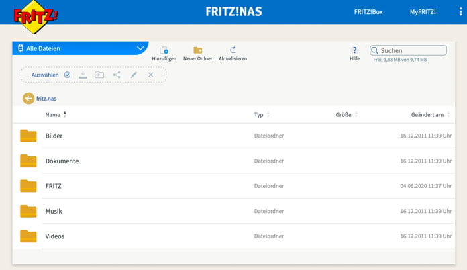Click the delete X icon in selection toolbar
Image resolution: width=467 pixels, height=270 pixels.
tap(150, 75)
